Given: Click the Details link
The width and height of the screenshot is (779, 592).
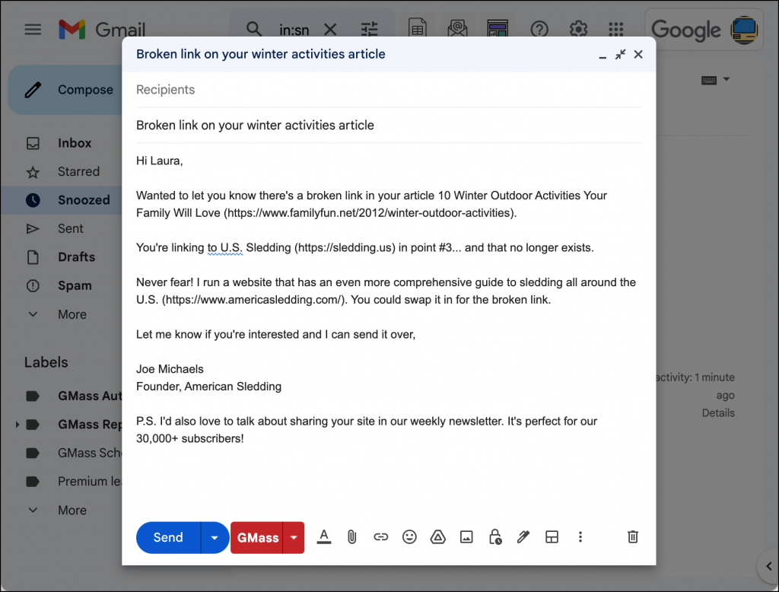Looking at the screenshot, I should click(717, 412).
